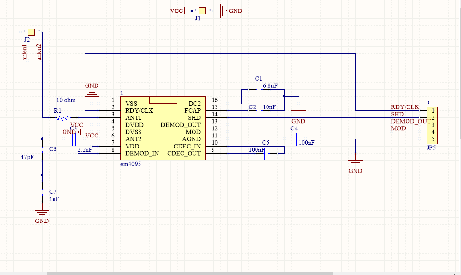
Task: Select the em4095 designator text below chip
Action: 130,163
